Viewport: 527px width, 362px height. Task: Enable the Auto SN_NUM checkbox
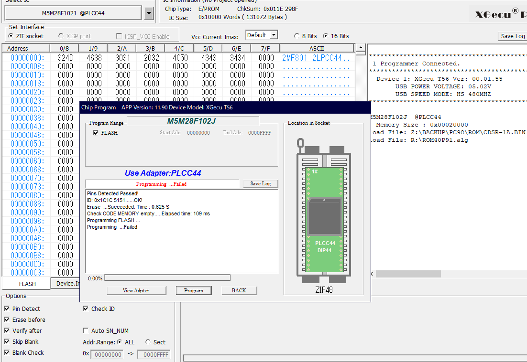click(86, 331)
